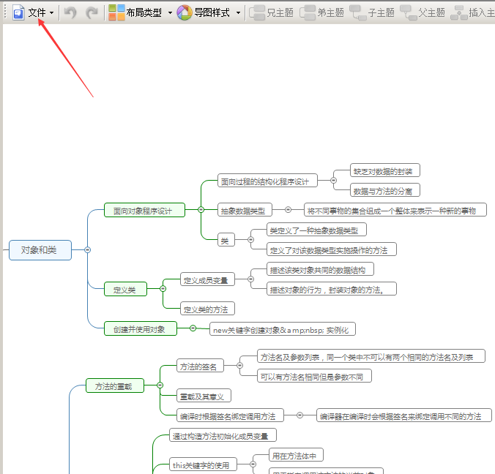Click the 导图样式 map style icon

coord(185,12)
